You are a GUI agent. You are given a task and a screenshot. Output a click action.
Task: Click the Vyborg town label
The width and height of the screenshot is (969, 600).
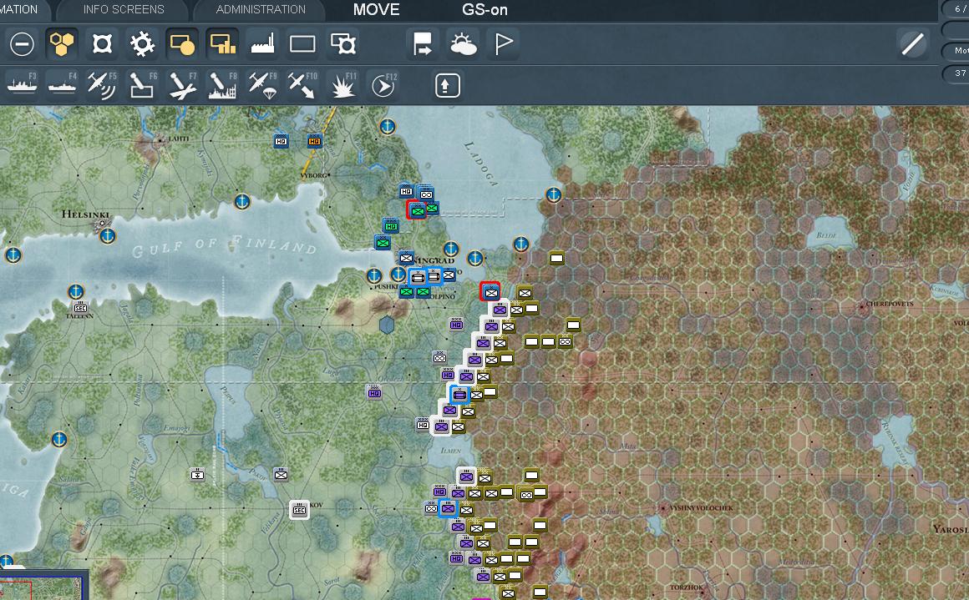(313, 175)
